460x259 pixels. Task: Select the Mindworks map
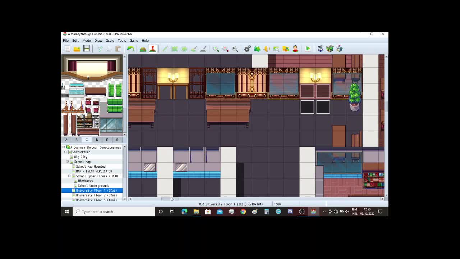[x=85, y=181]
